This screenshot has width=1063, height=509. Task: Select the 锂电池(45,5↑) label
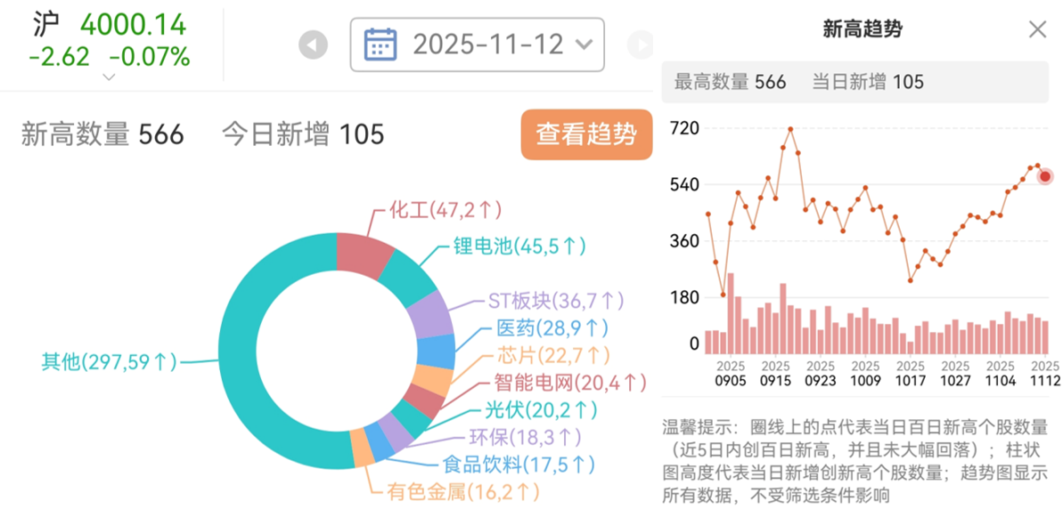519,246
